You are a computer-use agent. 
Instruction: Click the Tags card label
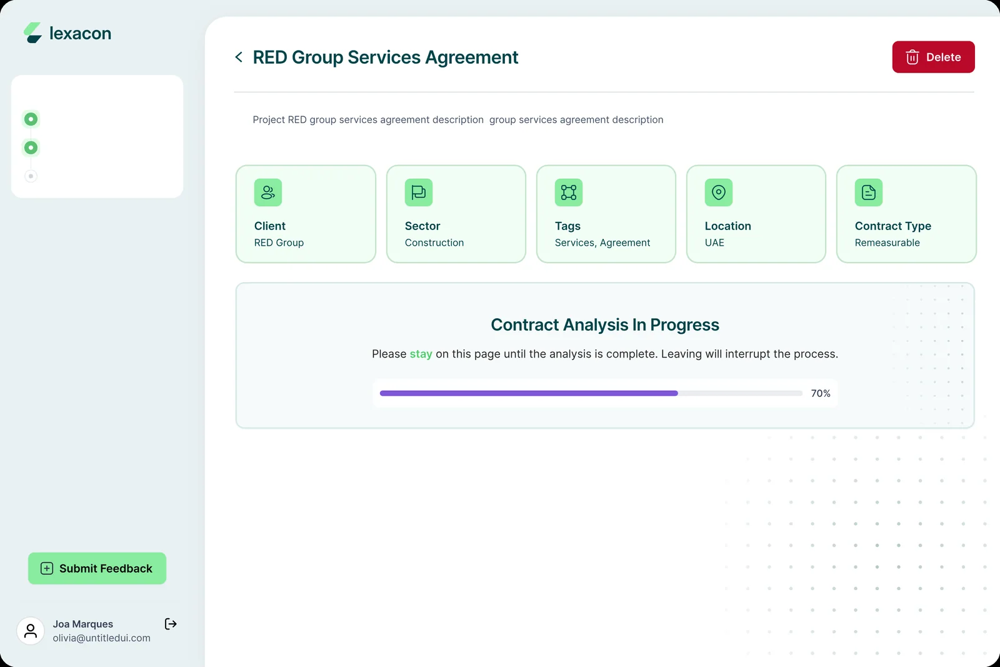(x=567, y=226)
